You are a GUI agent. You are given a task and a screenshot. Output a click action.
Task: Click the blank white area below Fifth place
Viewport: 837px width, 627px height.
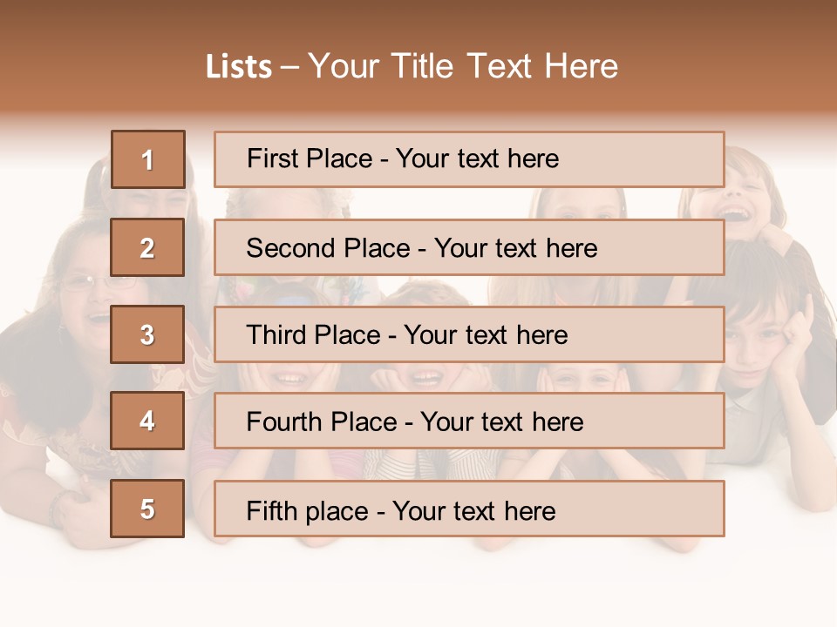(x=418, y=583)
